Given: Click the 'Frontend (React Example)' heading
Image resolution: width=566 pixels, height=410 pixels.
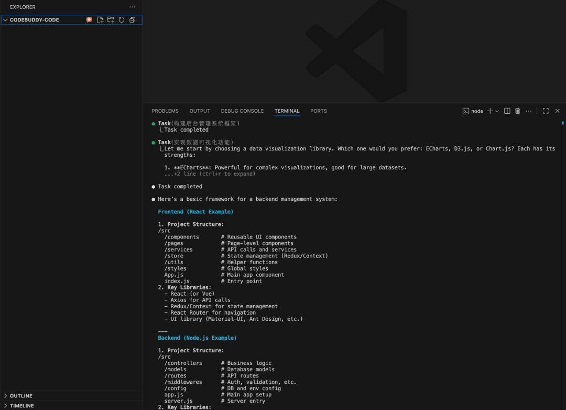Looking at the screenshot, I should [x=195, y=212].
